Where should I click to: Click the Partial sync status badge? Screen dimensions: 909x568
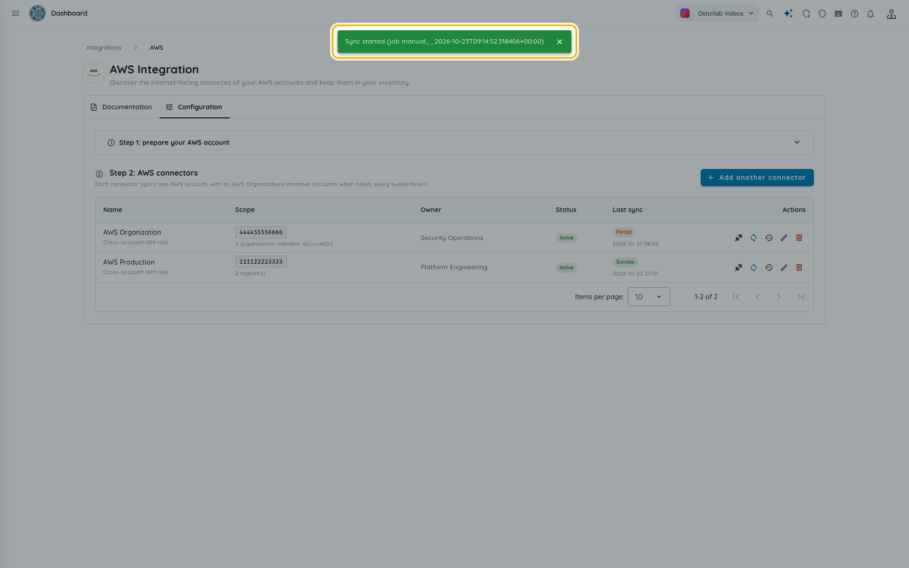click(x=624, y=232)
